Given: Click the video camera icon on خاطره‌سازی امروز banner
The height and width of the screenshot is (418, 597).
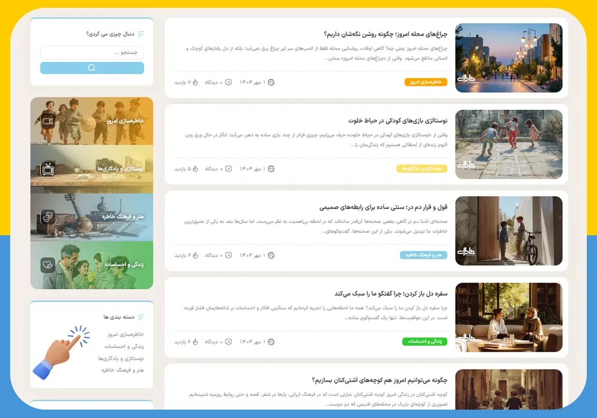Looking at the screenshot, I should (x=48, y=121).
